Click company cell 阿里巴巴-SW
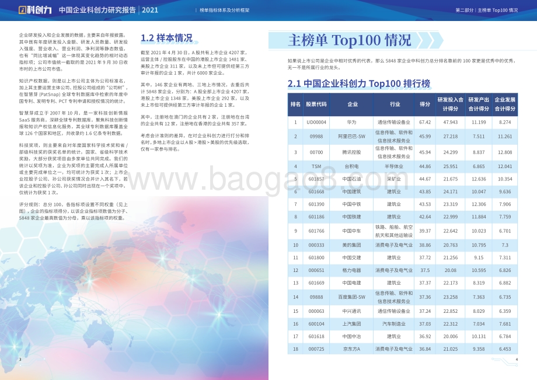This screenshot has width=537, height=380. (351, 136)
